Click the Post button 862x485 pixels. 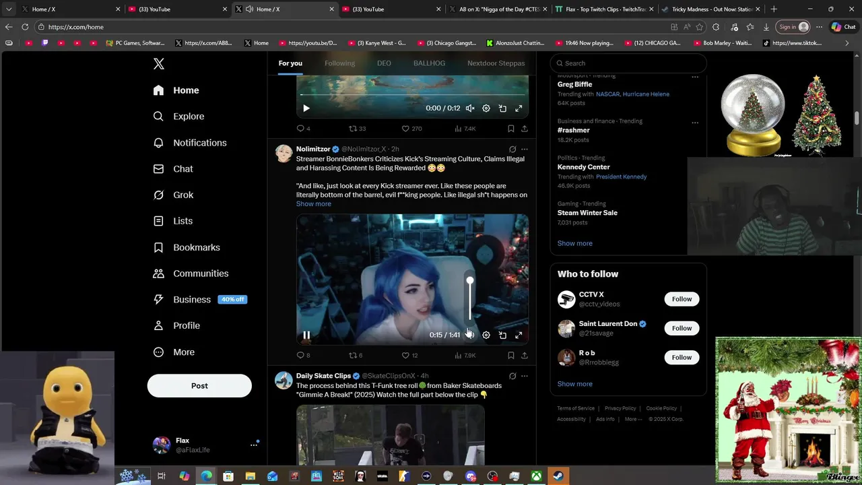click(199, 386)
